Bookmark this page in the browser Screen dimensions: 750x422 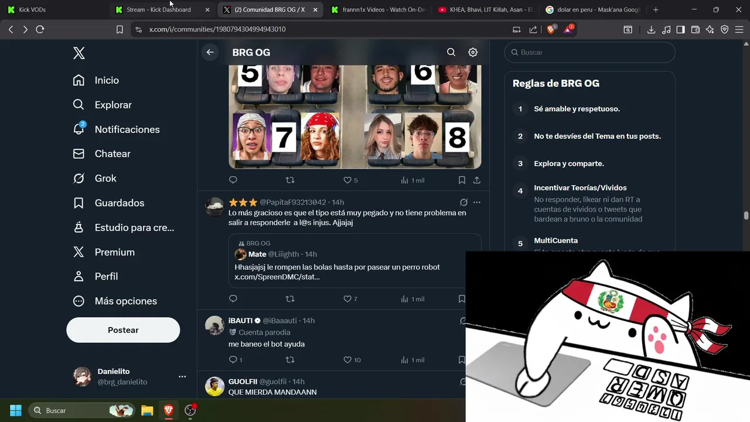click(x=120, y=29)
